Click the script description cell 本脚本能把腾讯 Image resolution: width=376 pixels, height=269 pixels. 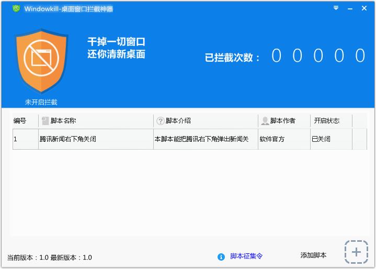point(201,139)
